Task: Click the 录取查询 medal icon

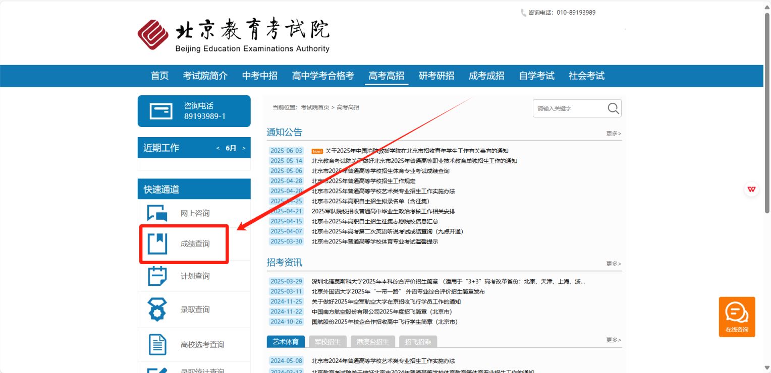Action: pos(157,309)
